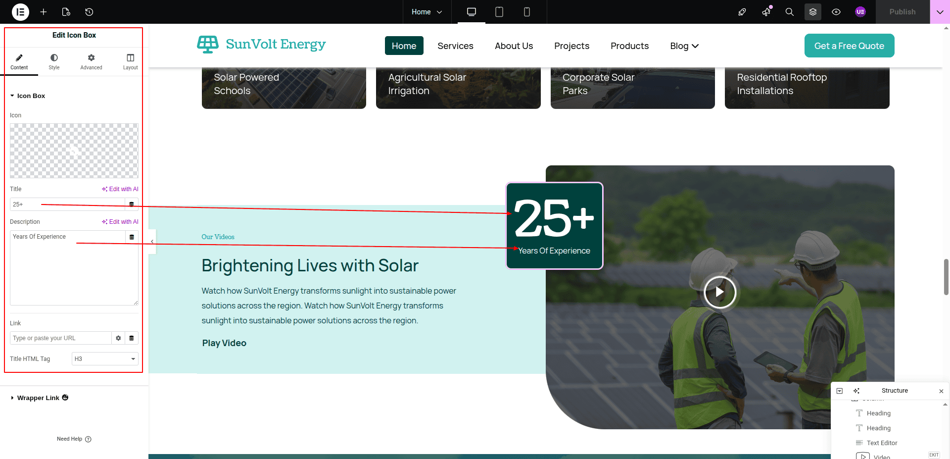The height and width of the screenshot is (459, 950).
Task: Switch to the Style tab
Action: [54, 62]
